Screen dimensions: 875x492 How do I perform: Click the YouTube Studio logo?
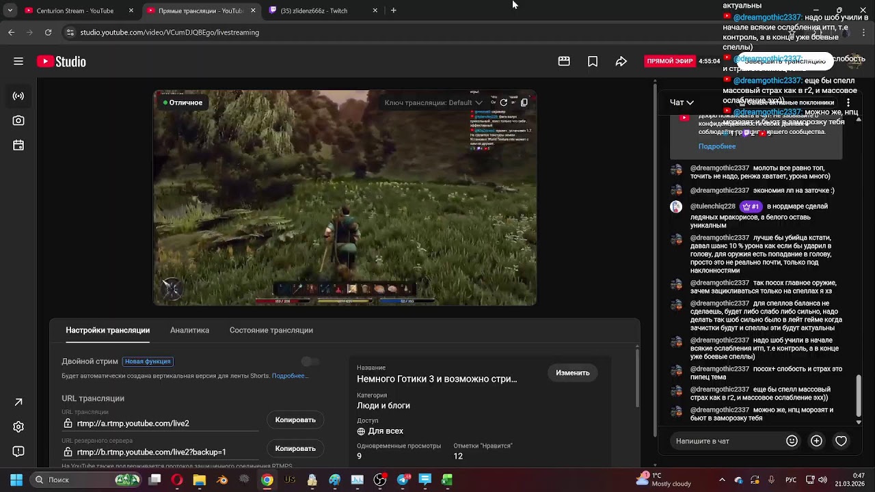point(62,61)
